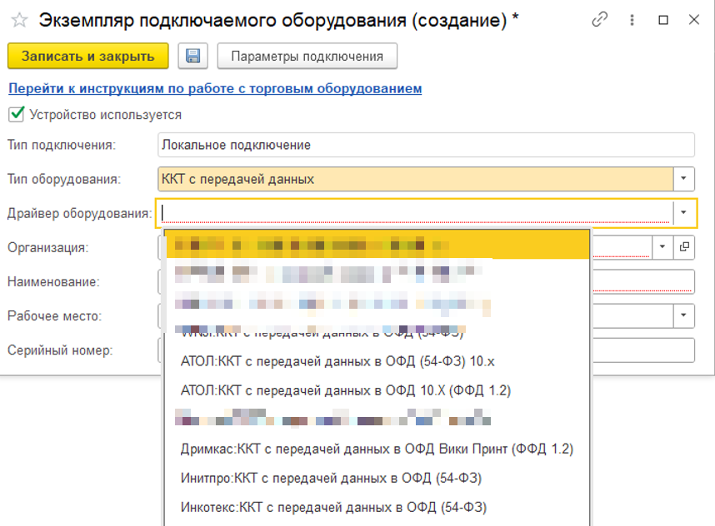The image size is (715, 526).
Task: Maximize the window with square icon
Action: click(x=663, y=21)
